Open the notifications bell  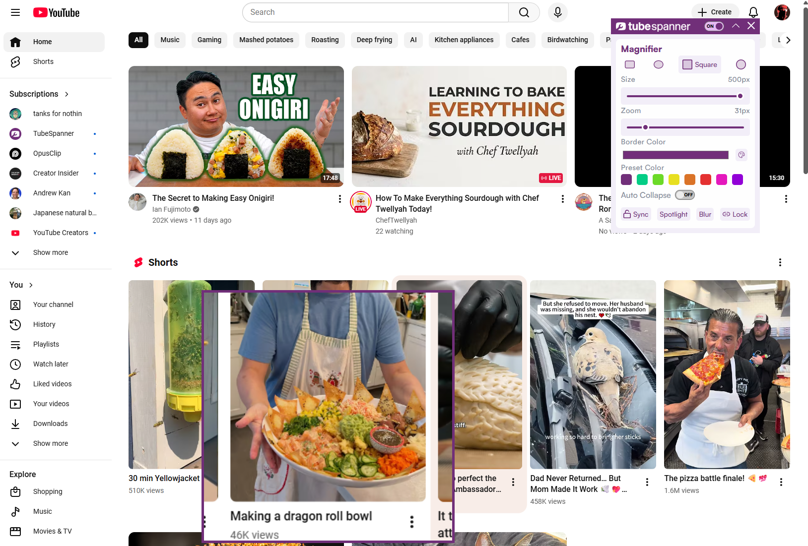(x=753, y=12)
